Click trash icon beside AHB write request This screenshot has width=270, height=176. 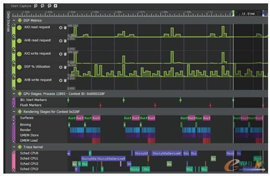(65, 80)
